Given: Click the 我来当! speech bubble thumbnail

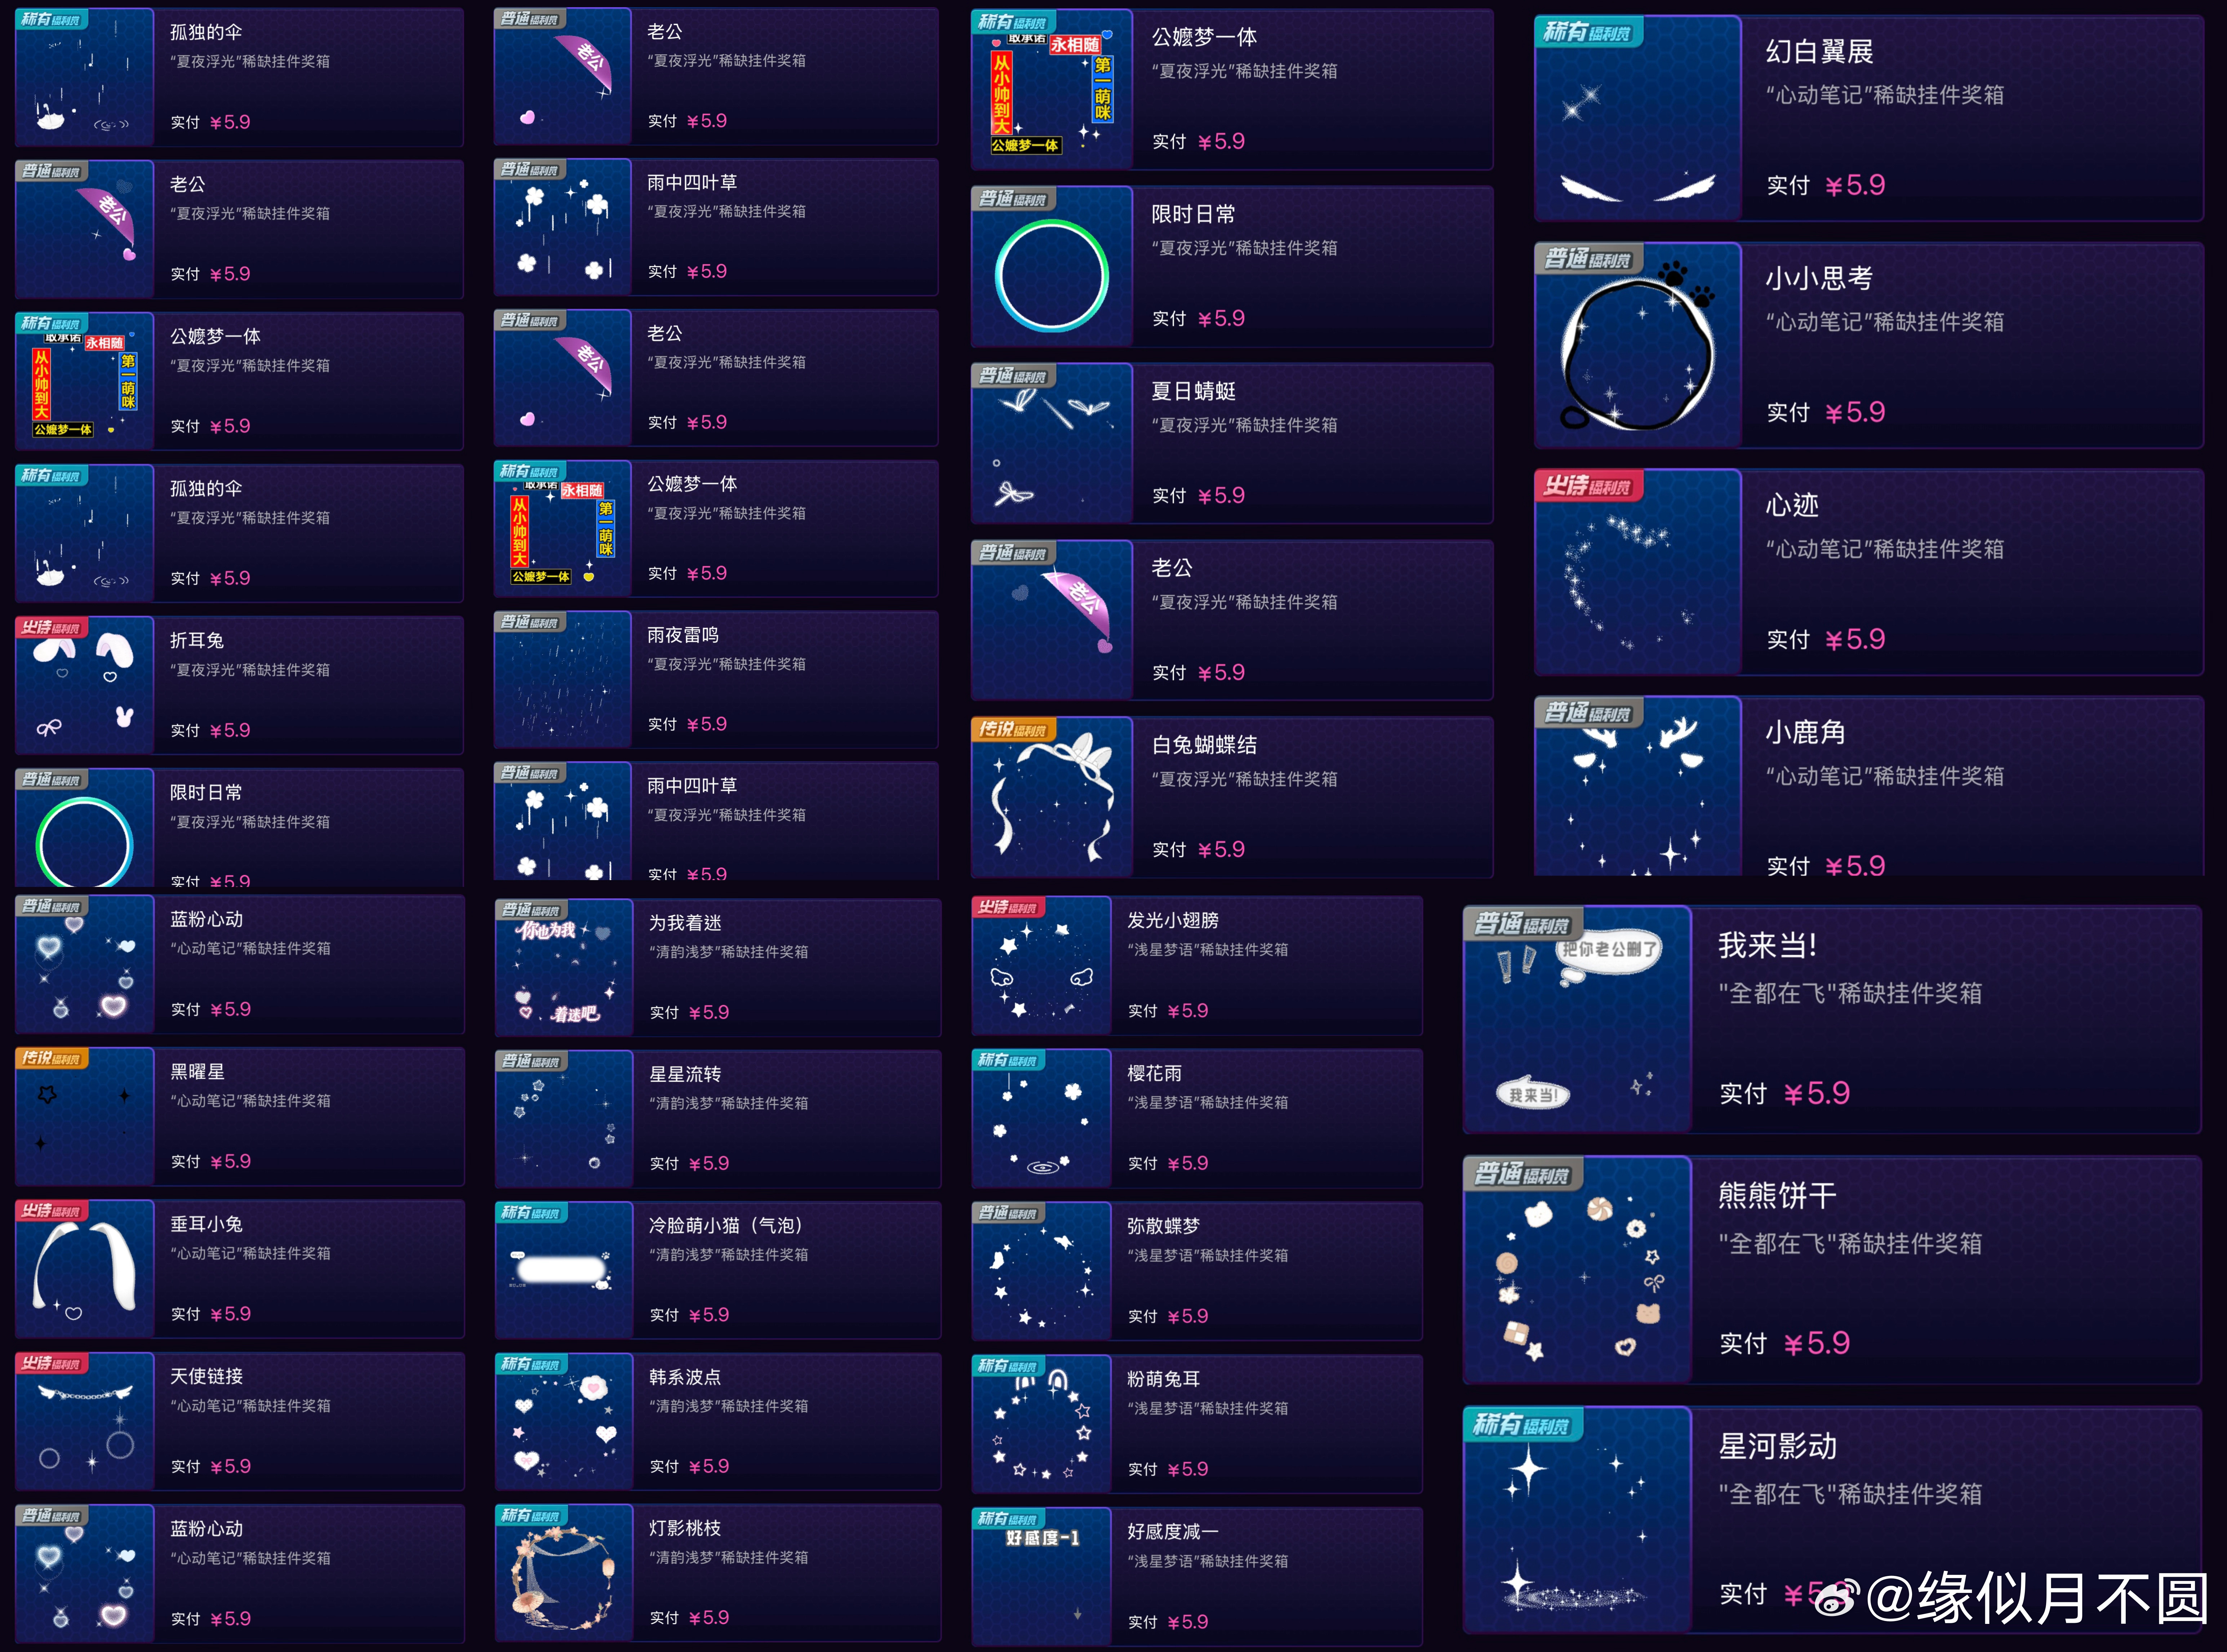Looking at the screenshot, I should click(x=1577, y=1020).
